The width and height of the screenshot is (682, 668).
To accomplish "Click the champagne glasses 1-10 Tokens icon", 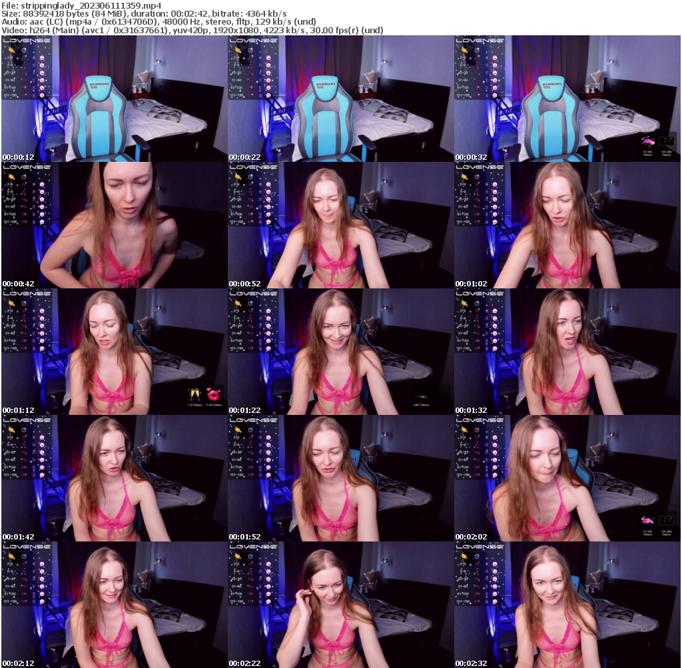I will (x=194, y=393).
